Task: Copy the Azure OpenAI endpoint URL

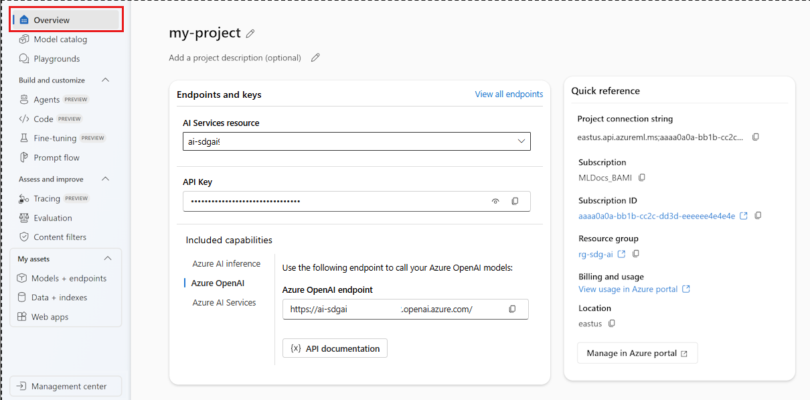Action: pos(512,309)
